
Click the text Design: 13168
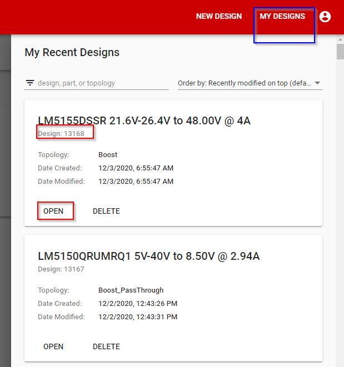tap(61, 133)
